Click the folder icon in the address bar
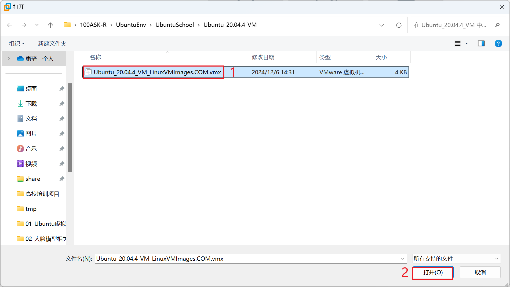Viewport: 510px width, 287px height. (x=67, y=25)
